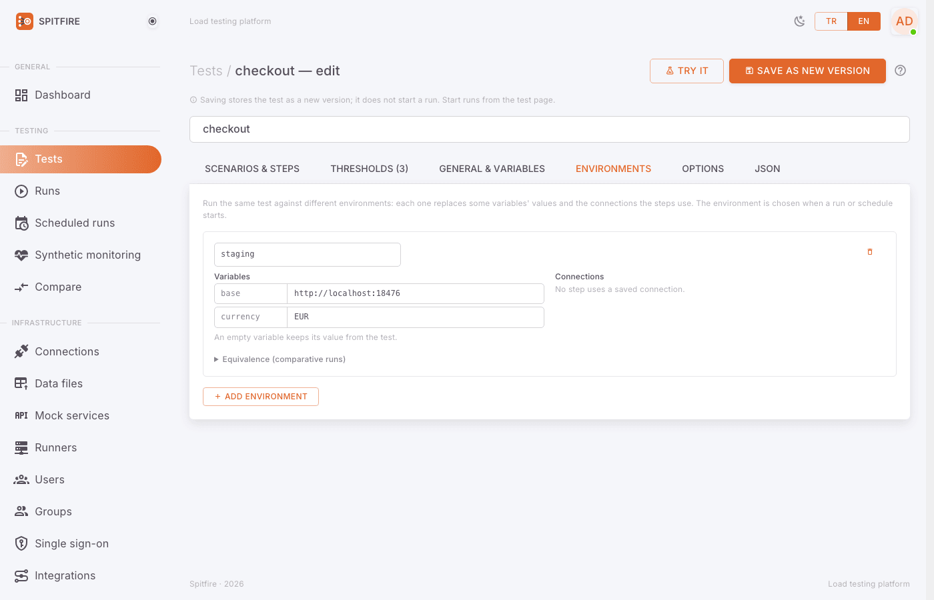
Task: Click the Scheduled runs calendar icon
Action: 21,223
